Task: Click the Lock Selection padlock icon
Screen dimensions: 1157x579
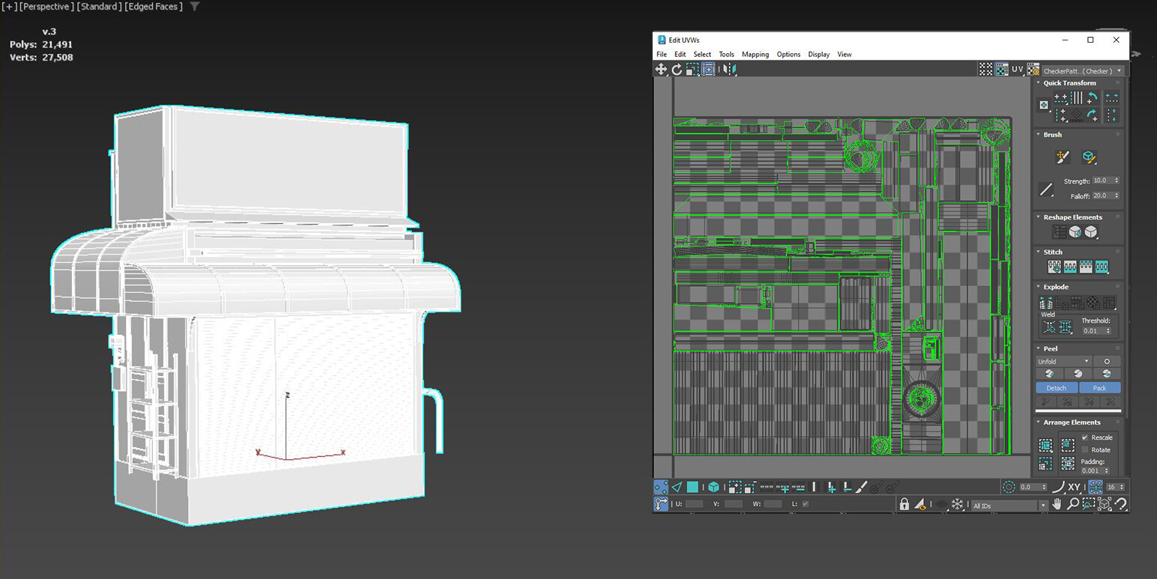Action: 904,505
